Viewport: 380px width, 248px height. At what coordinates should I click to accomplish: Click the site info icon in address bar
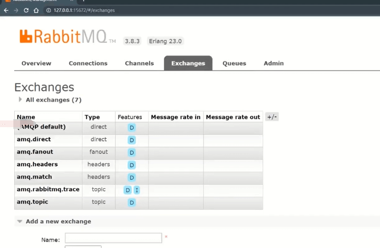coord(49,10)
